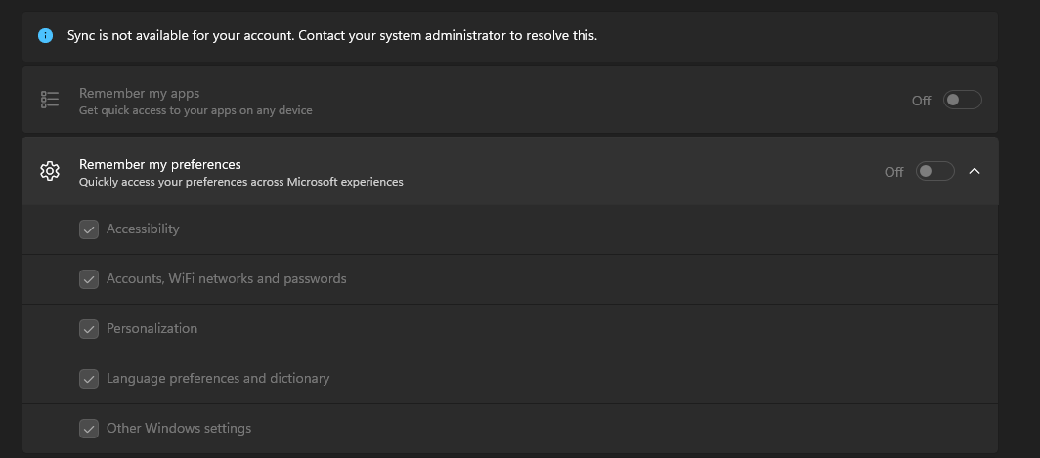Viewport: 1040px width, 458px height.
Task: Click the sync not available message text
Action: pyautogui.click(x=331, y=35)
